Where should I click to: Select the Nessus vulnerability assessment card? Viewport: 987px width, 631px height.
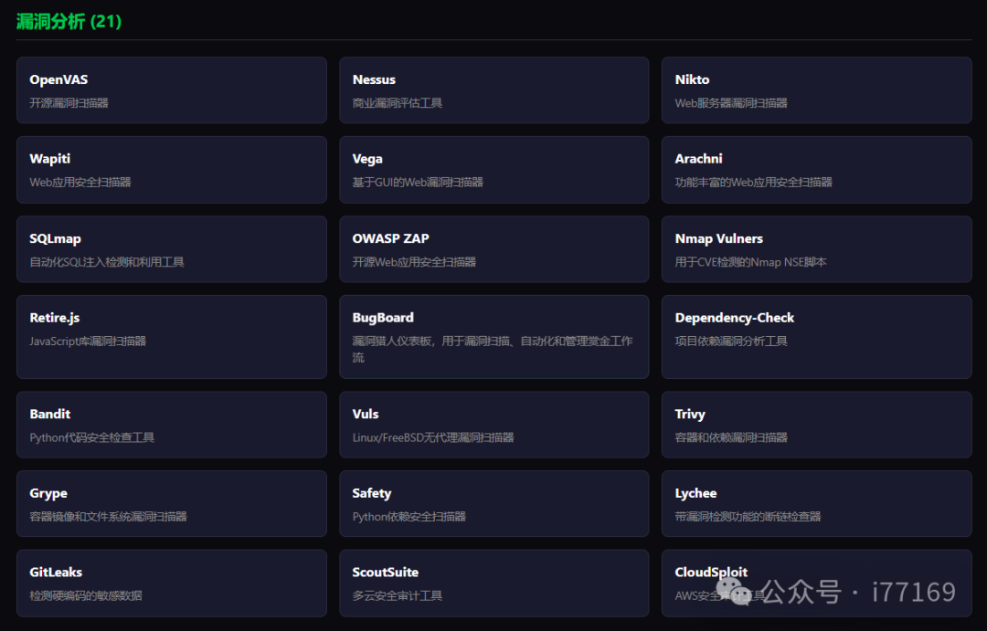pos(494,90)
